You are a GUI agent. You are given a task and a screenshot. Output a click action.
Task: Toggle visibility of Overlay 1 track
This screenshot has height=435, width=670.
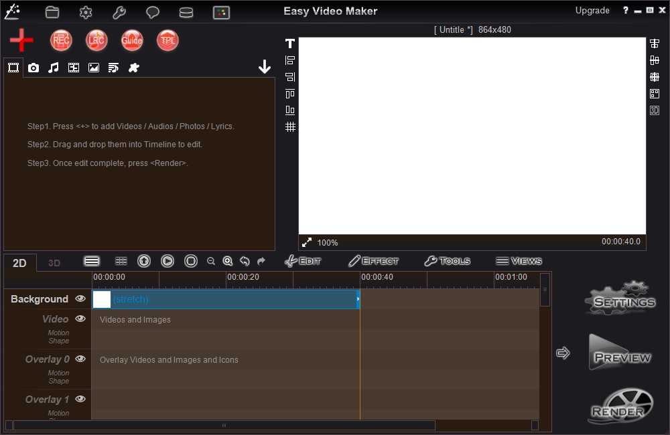pos(80,399)
